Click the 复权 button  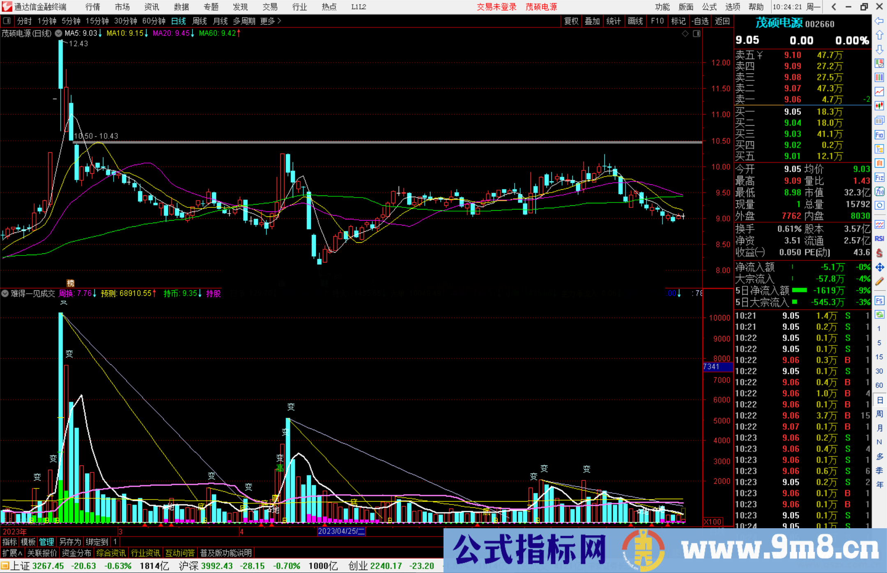(x=571, y=21)
